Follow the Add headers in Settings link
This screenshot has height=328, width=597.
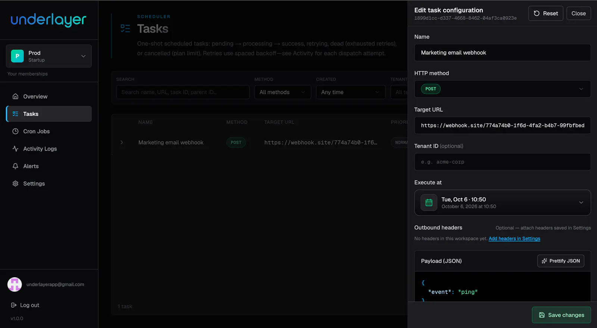pyautogui.click(x=514, y=239)
